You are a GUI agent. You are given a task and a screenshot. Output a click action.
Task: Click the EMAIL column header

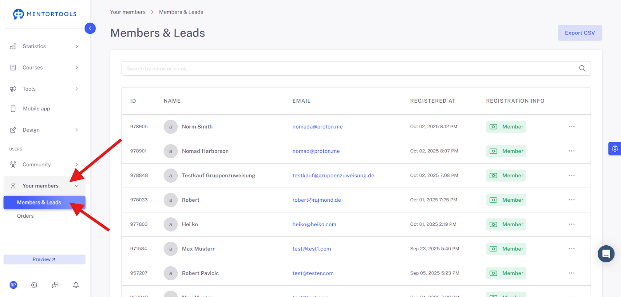[x=302, y=101]
